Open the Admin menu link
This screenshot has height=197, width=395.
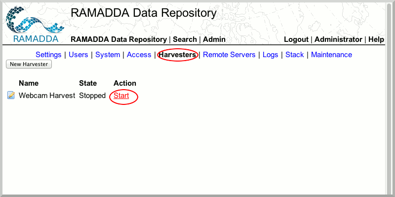[x=214, y=39]
